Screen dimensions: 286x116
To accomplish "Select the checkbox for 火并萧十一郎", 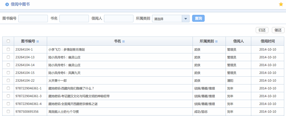I will (x=8, y=80).
